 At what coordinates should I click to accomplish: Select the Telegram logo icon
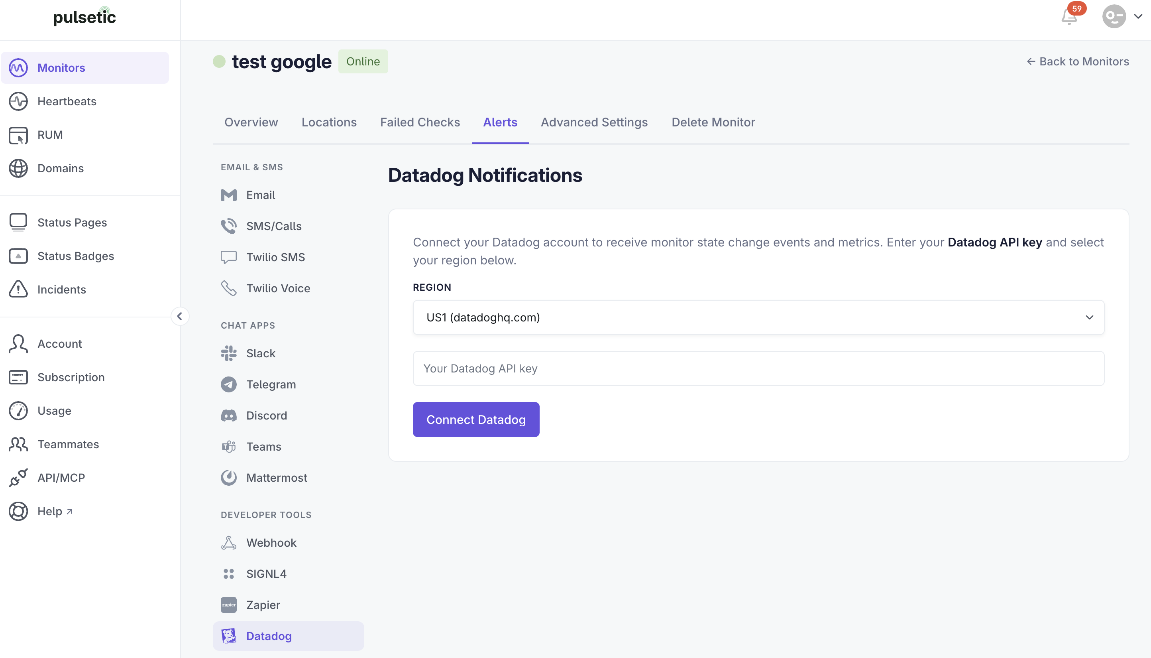pyautogui.click(x=228, y=384)
